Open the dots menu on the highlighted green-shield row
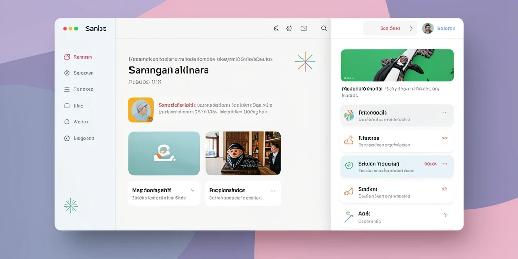Image resolution: width=518 pixels, height=259 pixels. click(x=445, y=164)
